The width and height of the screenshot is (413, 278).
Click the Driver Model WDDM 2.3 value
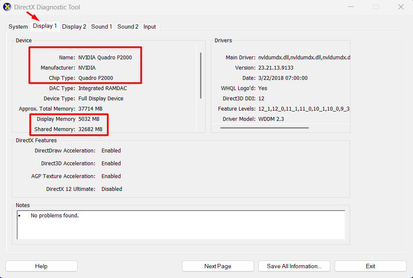click(x=271, y=119)
